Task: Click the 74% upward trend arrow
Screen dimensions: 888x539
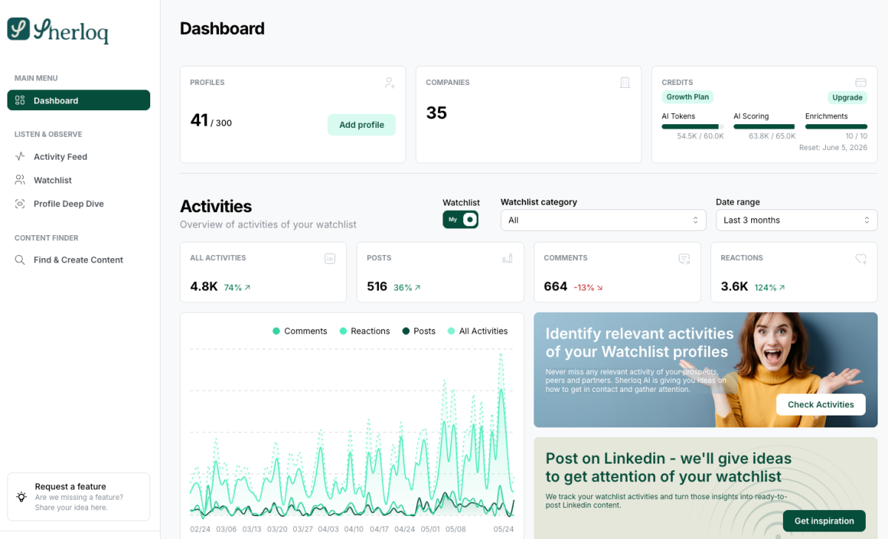Action: click(x=247, y=288)
